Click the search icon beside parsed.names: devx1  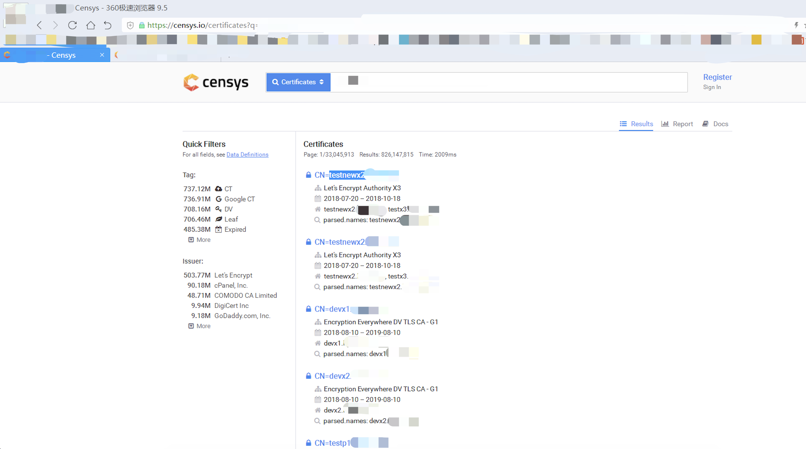[x=317, y=354]
